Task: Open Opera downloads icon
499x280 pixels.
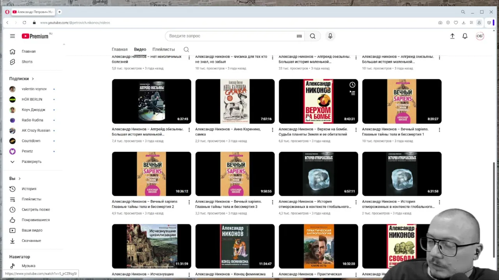Action: coord(464,23)
